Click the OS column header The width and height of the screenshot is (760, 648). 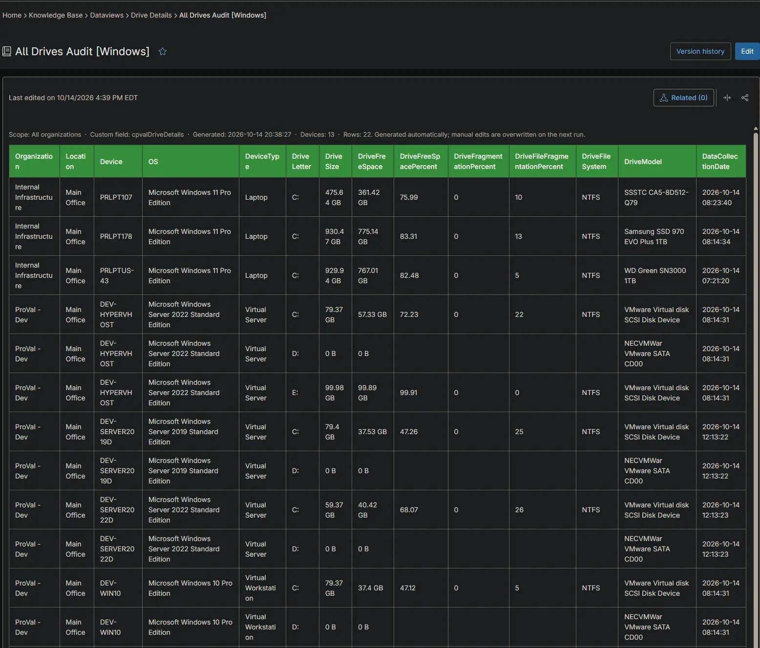(190, 161)
